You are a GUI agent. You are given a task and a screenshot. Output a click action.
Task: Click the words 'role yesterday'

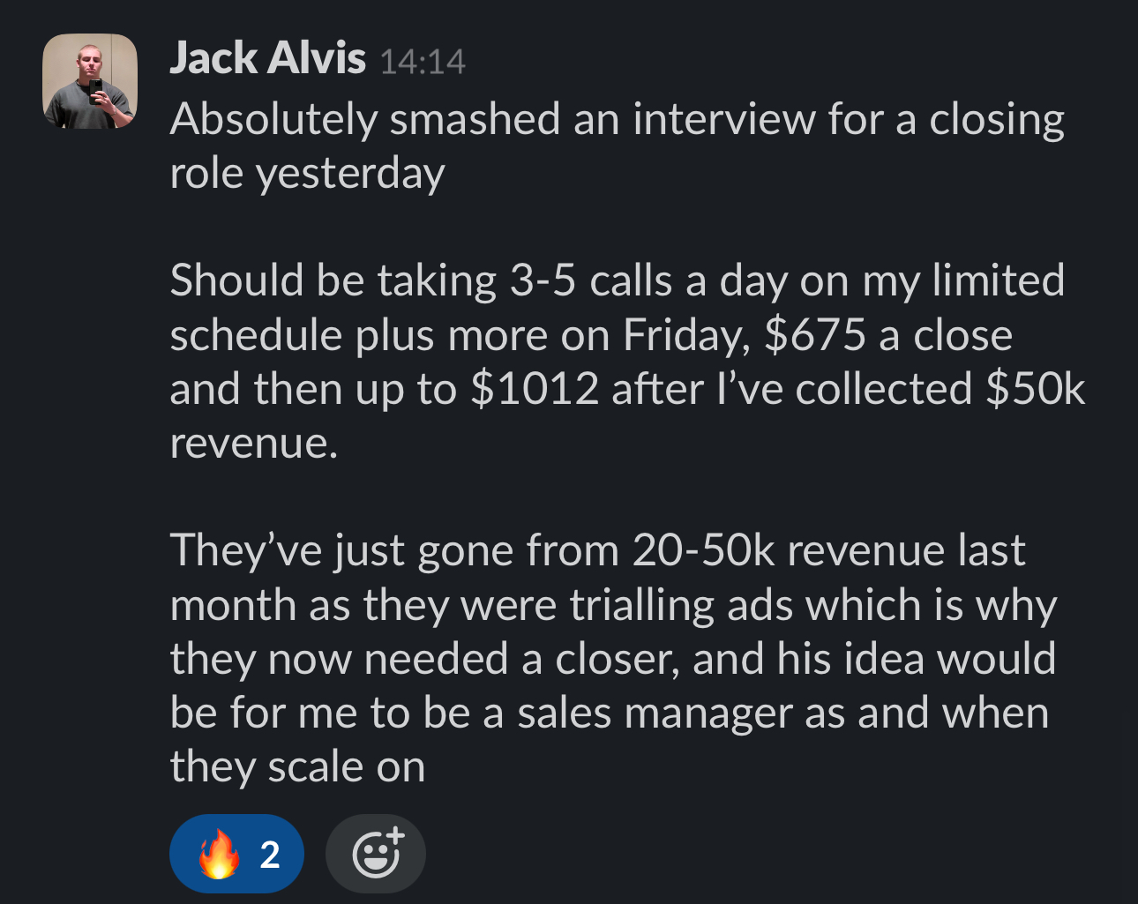(307, 174)
